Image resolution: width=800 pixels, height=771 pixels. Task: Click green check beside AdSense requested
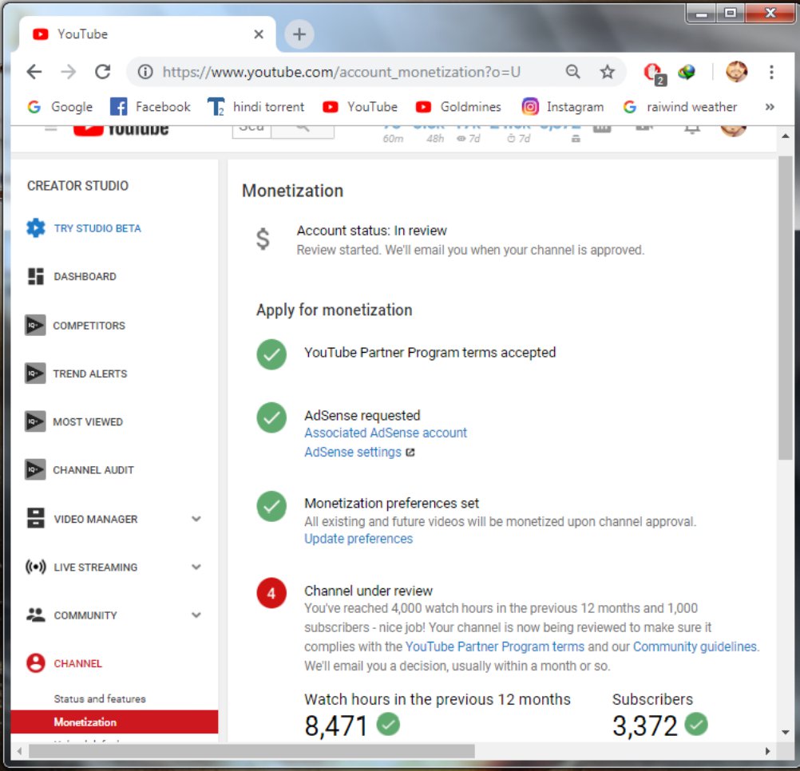click(x=271, y=417)
